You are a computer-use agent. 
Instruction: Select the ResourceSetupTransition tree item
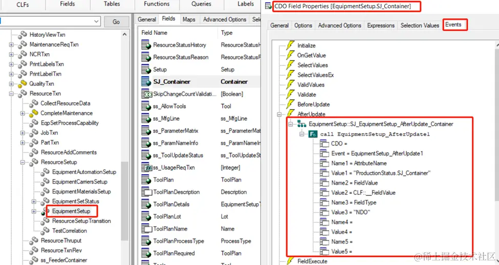81,221
